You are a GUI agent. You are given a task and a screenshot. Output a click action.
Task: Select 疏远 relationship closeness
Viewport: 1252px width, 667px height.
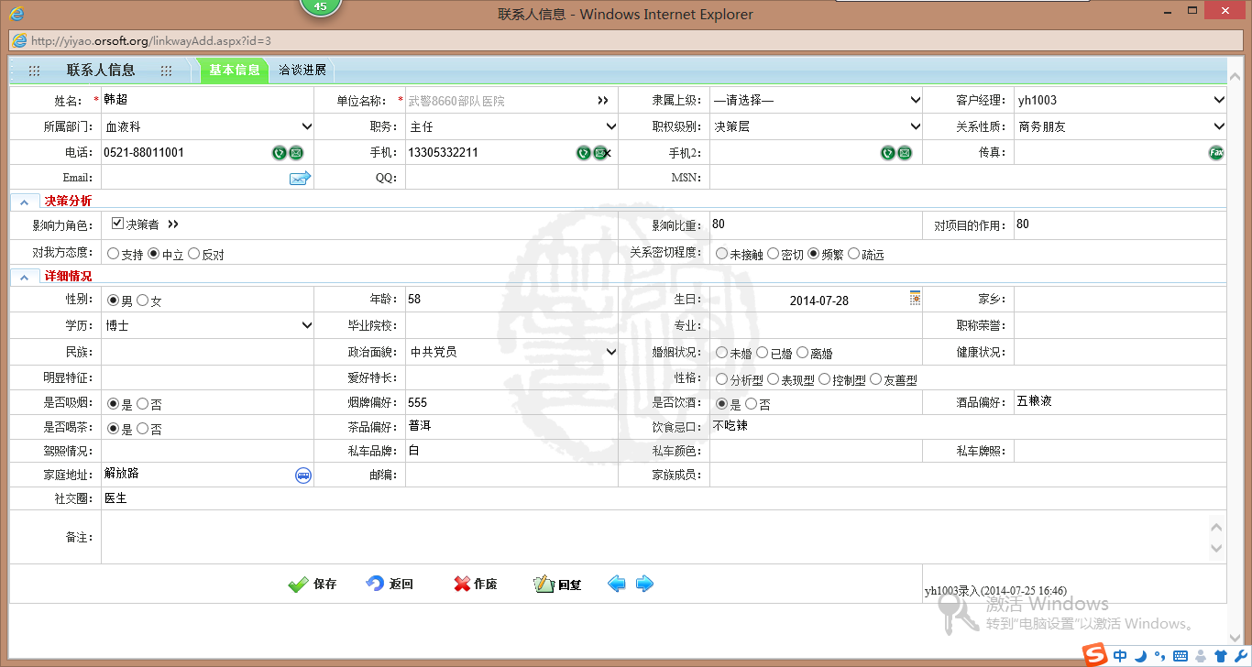point(854,255)
